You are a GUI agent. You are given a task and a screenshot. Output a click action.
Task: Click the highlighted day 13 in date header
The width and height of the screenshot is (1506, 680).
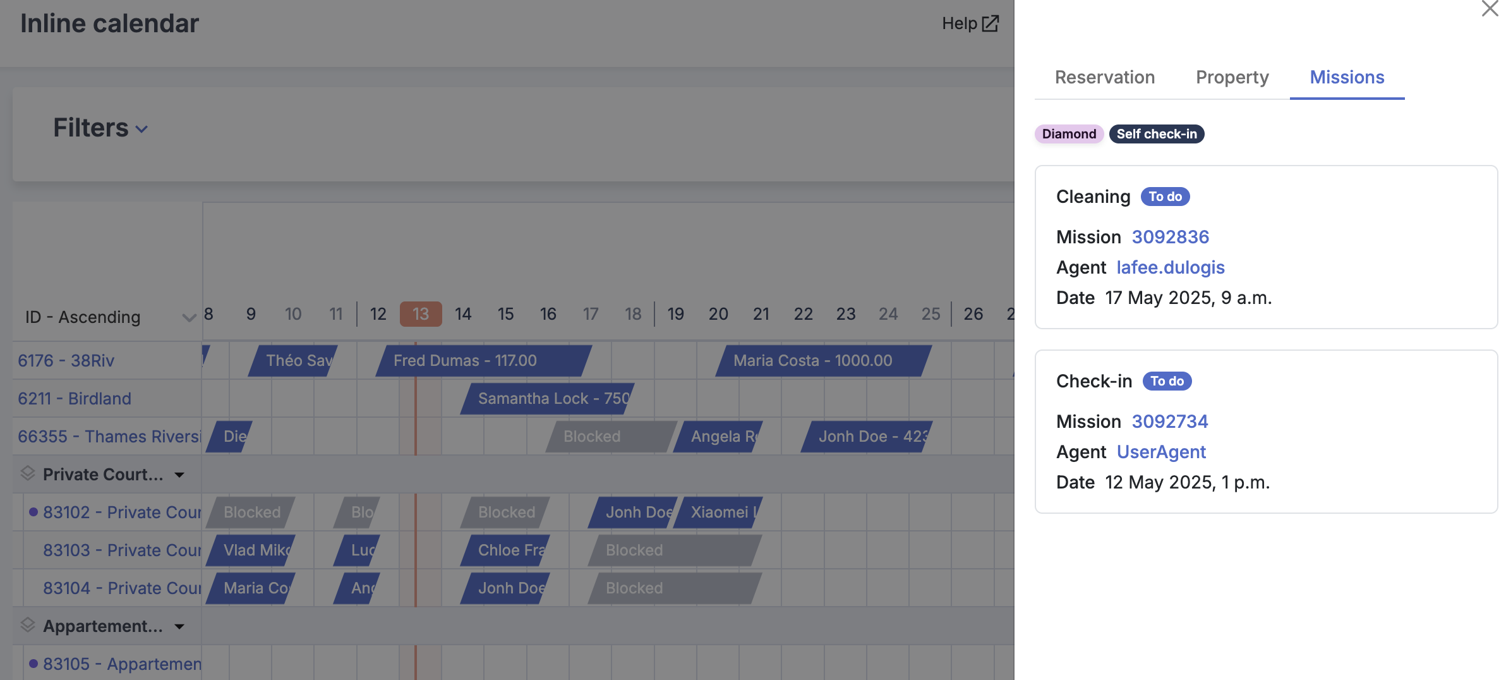coord(421,314)
